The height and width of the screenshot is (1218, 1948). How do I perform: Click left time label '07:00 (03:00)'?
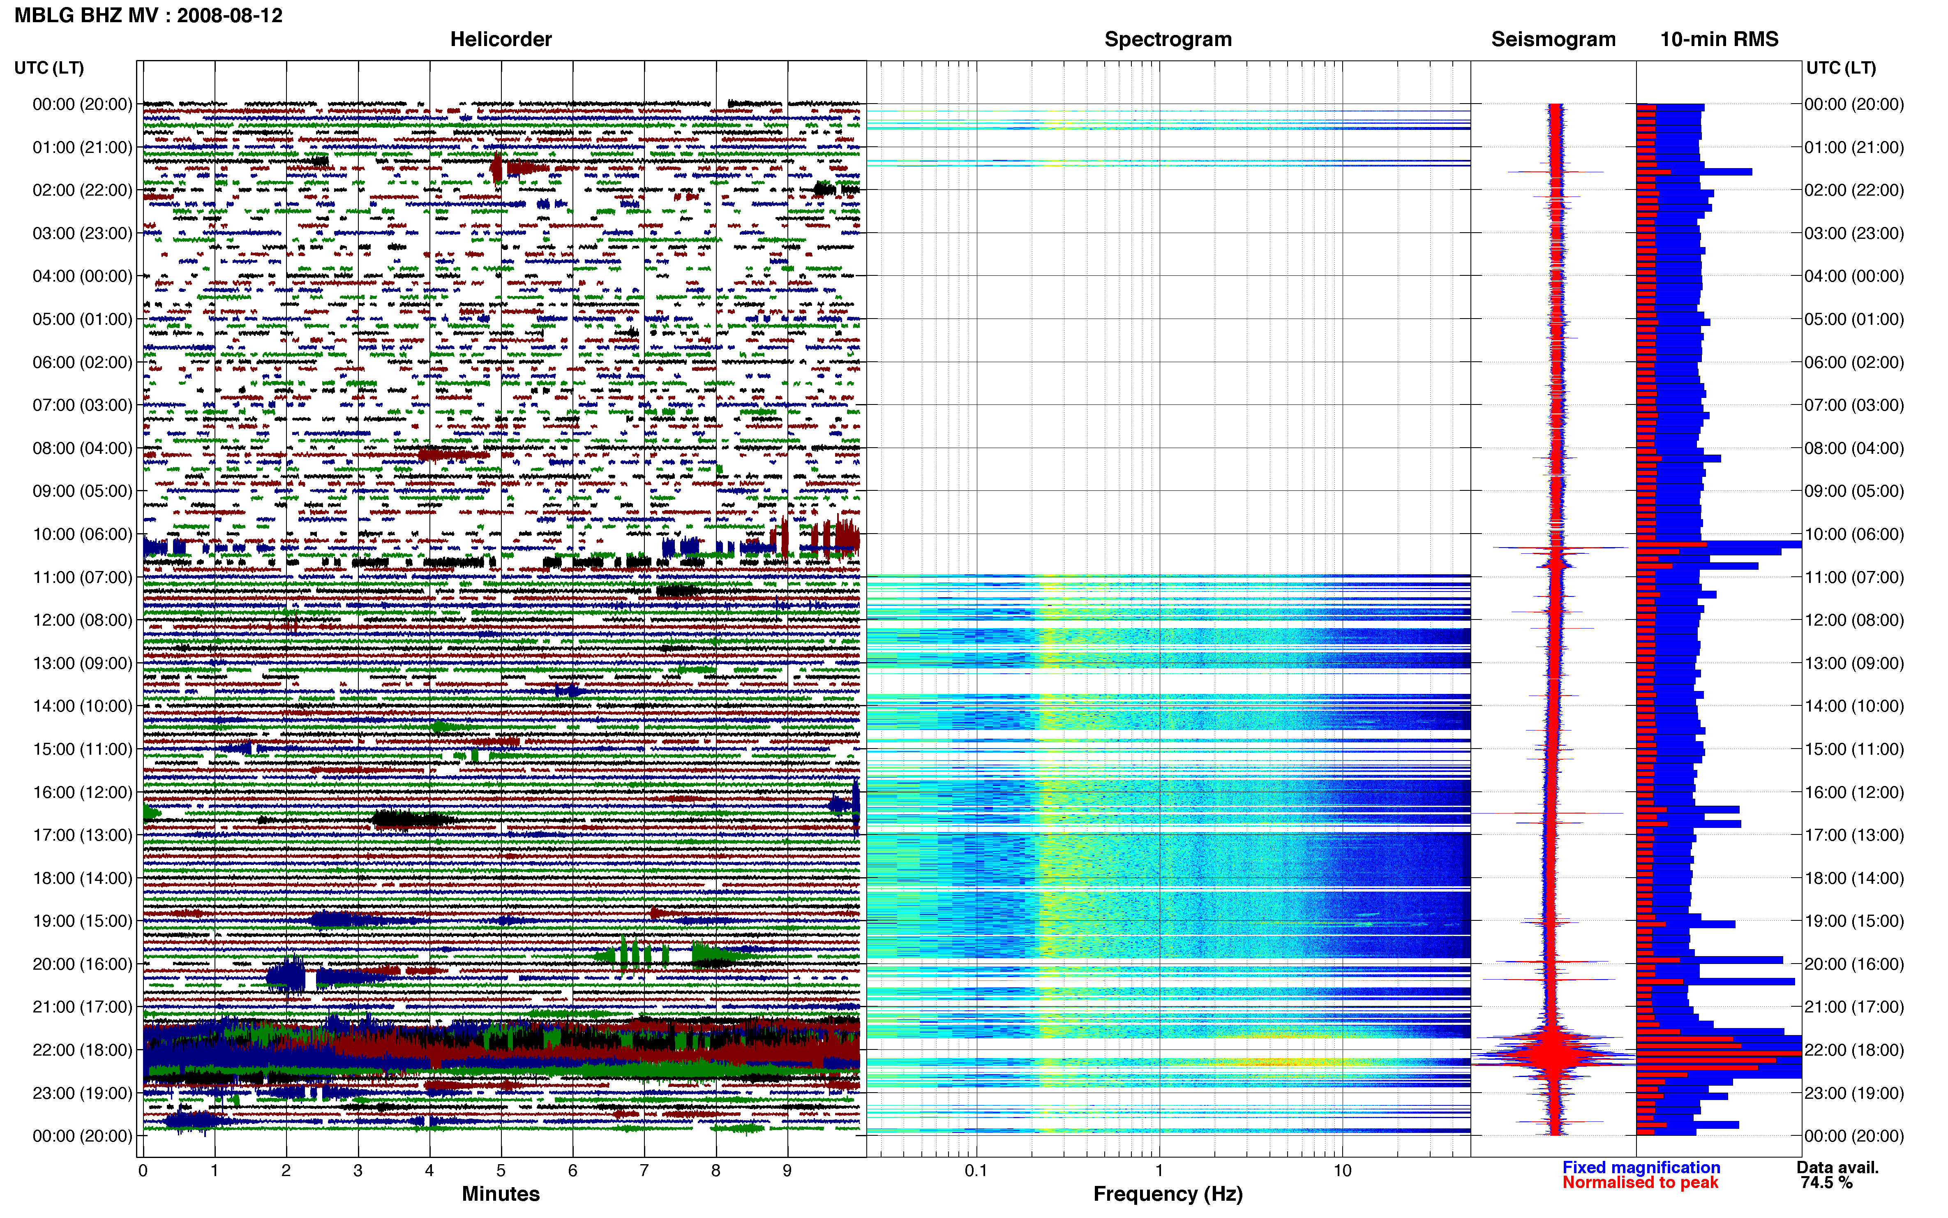(x=82, y=404)
